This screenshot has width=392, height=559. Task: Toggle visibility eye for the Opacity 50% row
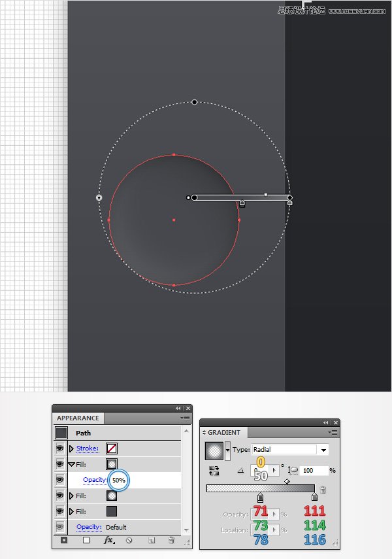60,480
